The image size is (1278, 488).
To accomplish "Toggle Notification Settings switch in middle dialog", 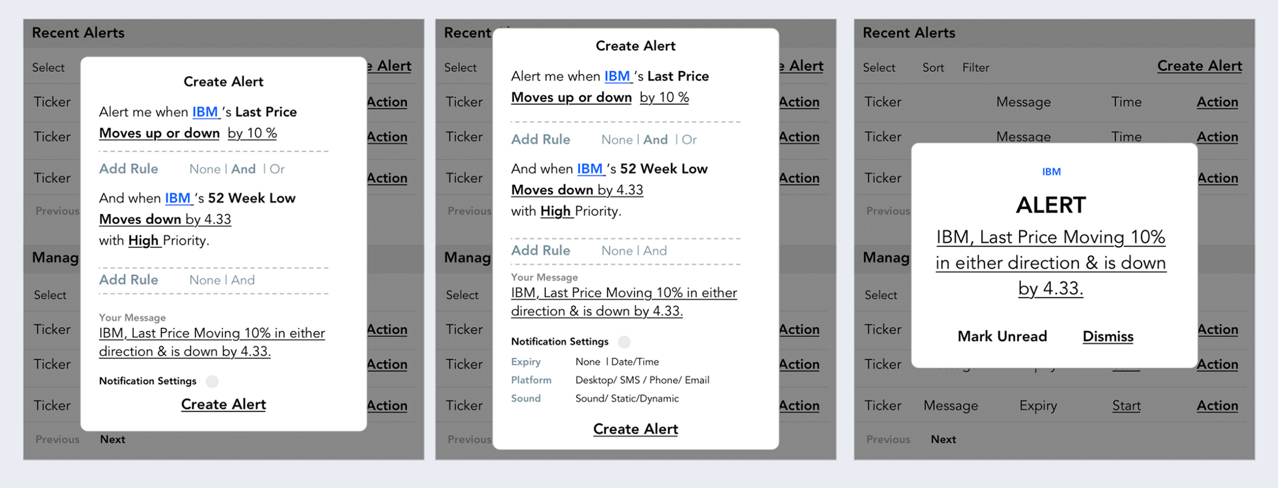I will pyautogui.click(x=624, y=342).
